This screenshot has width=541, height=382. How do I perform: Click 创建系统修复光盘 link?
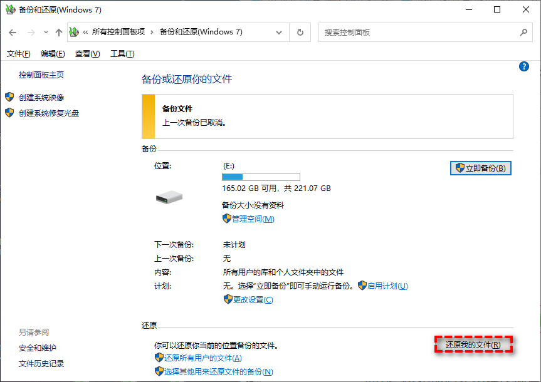coord(49,113)
